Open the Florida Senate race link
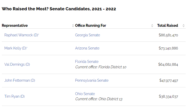The height and width of the screenshot is (109, 190). coord(87,62)
